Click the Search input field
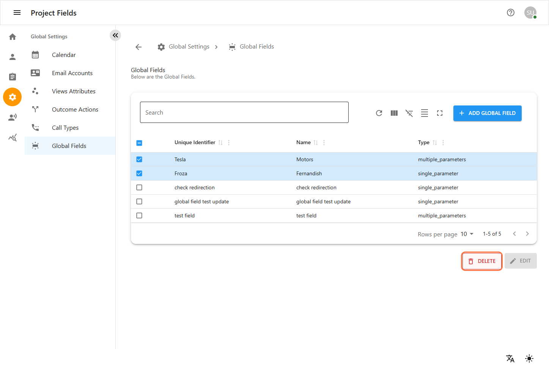This screenshot has width=549, height=368. 244,112
